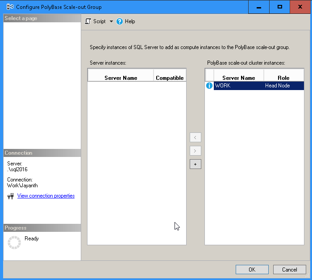Maximize the Configure PolyBase window
The image size is (312, 280).
click(279, 7)
